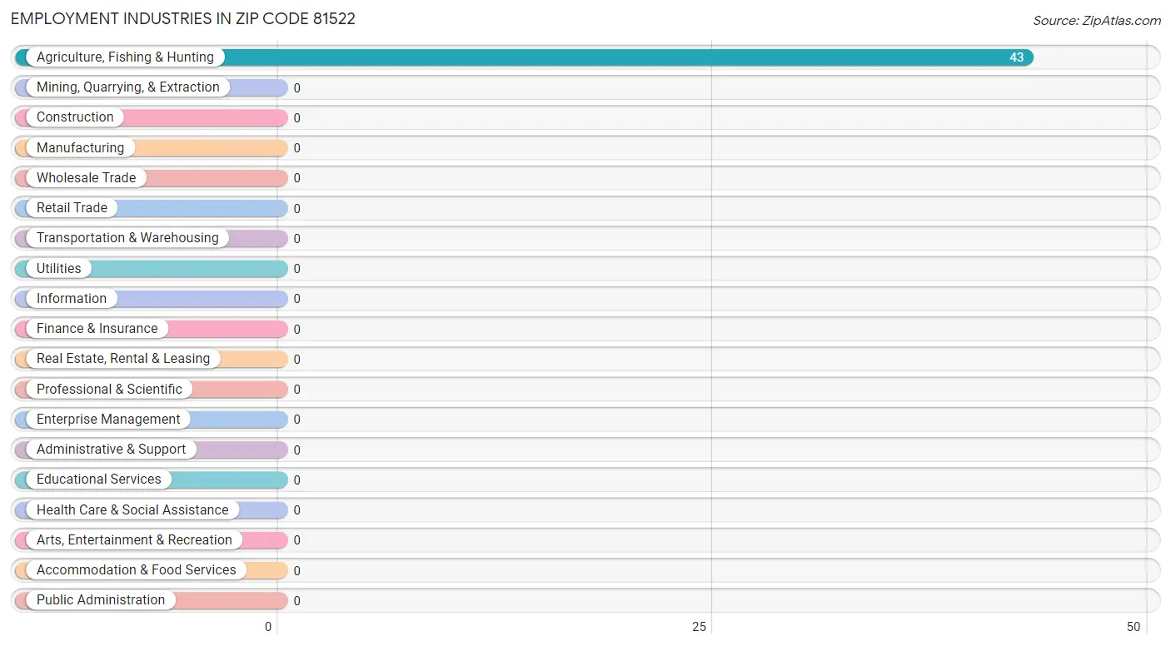The width and height of the screenshot is (1171, 646).
Task: Select the Health Care & Social Assistance label
Action: [x=132, y=510]
